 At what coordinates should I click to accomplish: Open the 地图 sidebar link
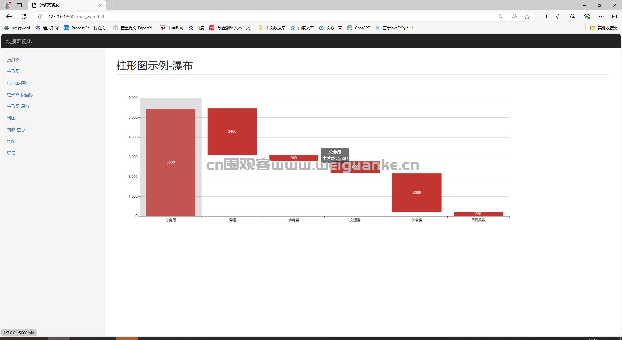click(11, 141)
